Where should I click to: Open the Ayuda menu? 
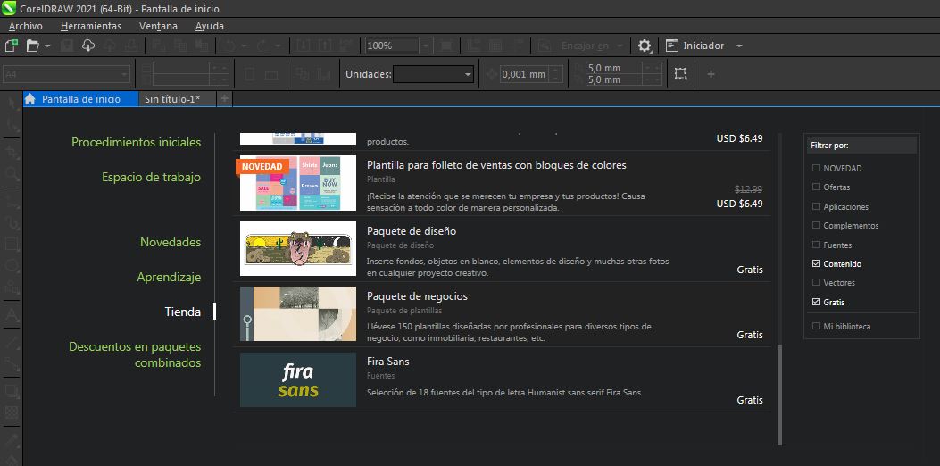(x=209, y=26)
